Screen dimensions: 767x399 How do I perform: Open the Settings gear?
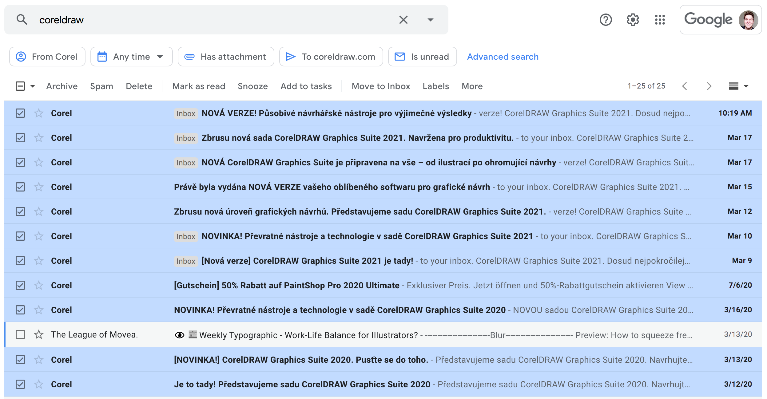click(633, 20)
